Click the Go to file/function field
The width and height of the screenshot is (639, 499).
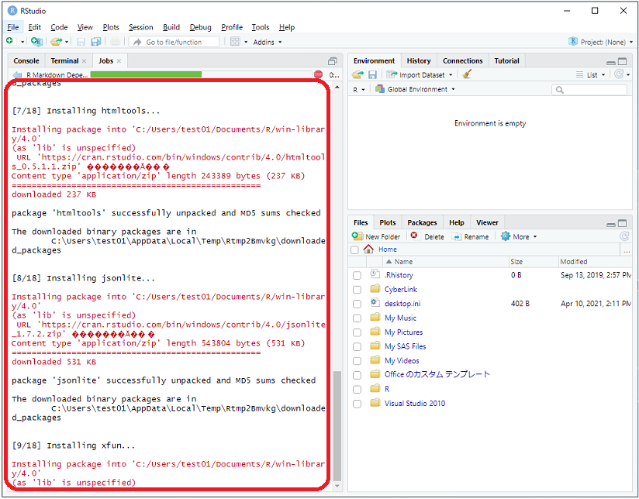pyautogui.click(x=174, y=42)
